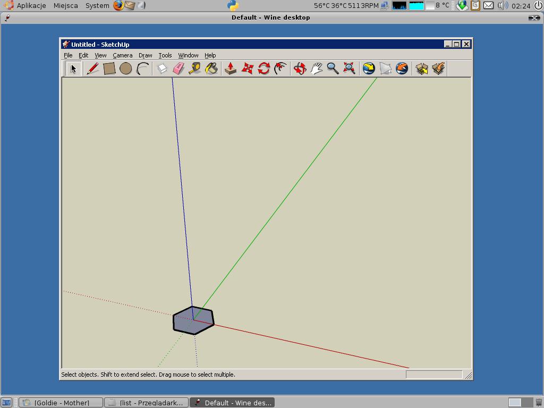Open the Camera menu
Screen dimensions: 544x408
[123, 55]
